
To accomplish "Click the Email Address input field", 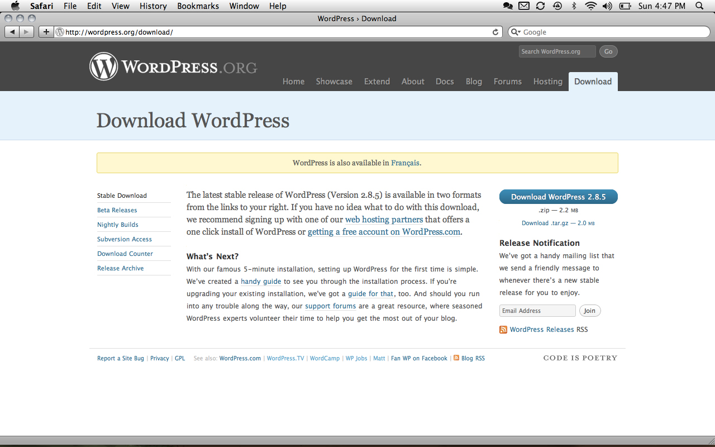I will (537, 311).
